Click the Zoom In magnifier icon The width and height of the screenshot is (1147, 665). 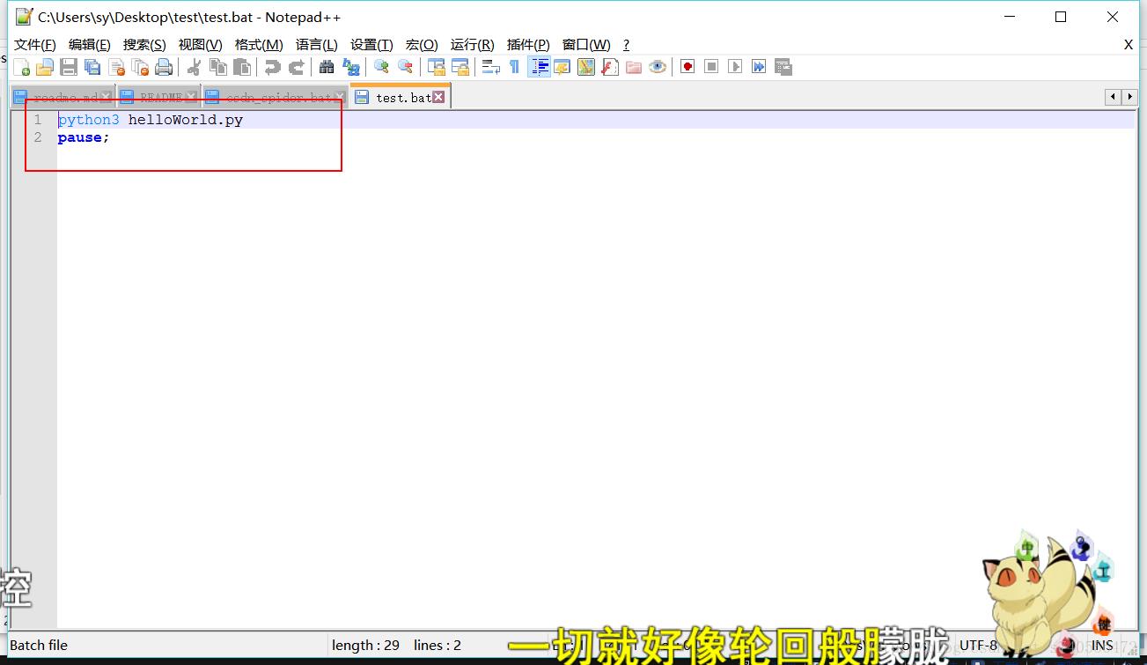pyautogui.click(x=381, y=67)
